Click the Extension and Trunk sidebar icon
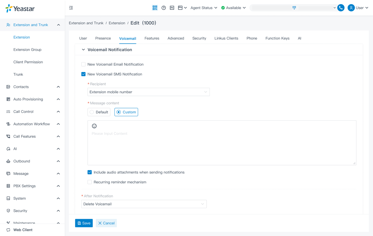 (8, 25)
